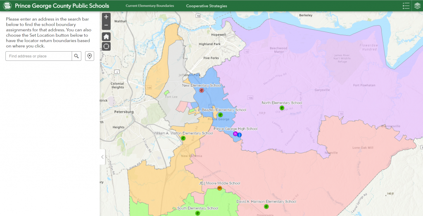Click the Prince George County Public Schools title

[62, 6]
